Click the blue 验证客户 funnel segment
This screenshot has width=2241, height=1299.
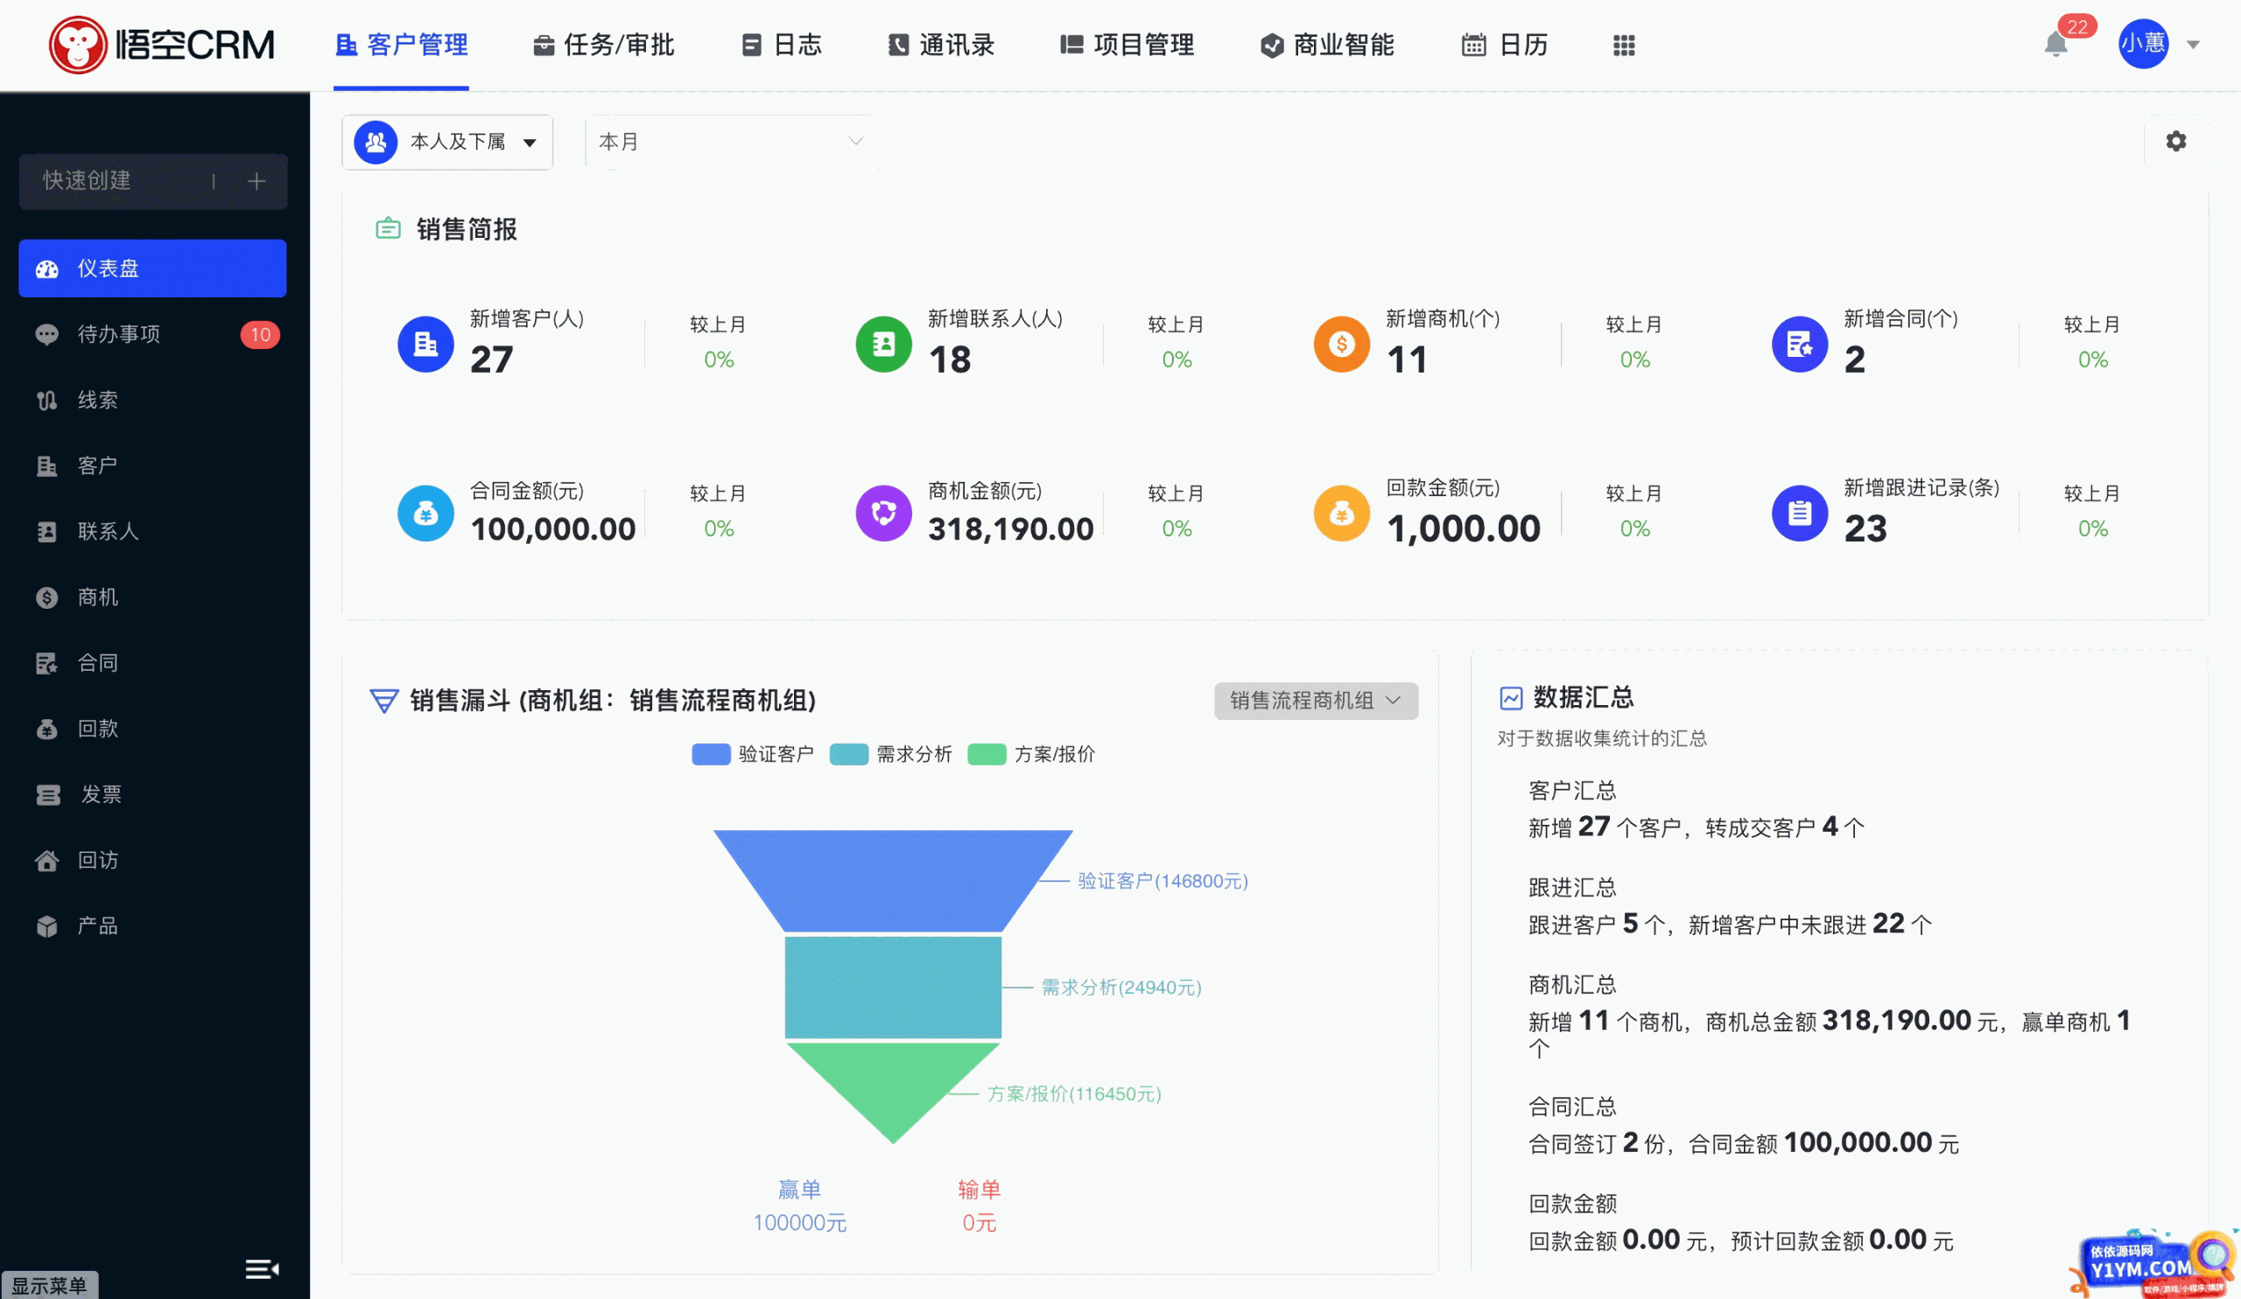coord(893,880)
